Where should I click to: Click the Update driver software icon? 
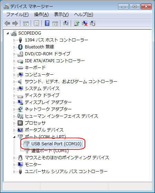[76, 23]
